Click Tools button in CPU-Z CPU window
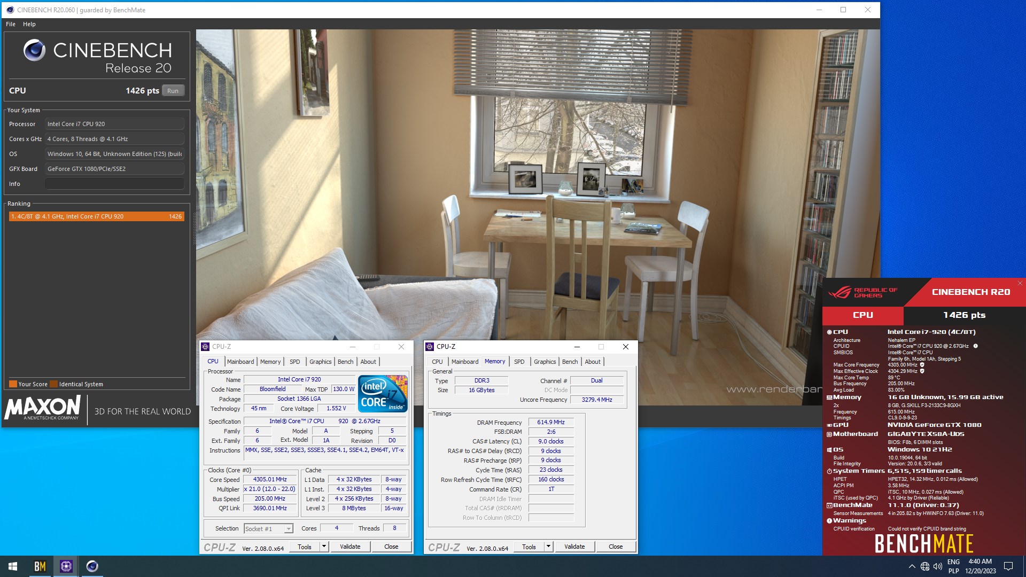The height and width of the screenshot is (577, 1026). click(305, 547)
